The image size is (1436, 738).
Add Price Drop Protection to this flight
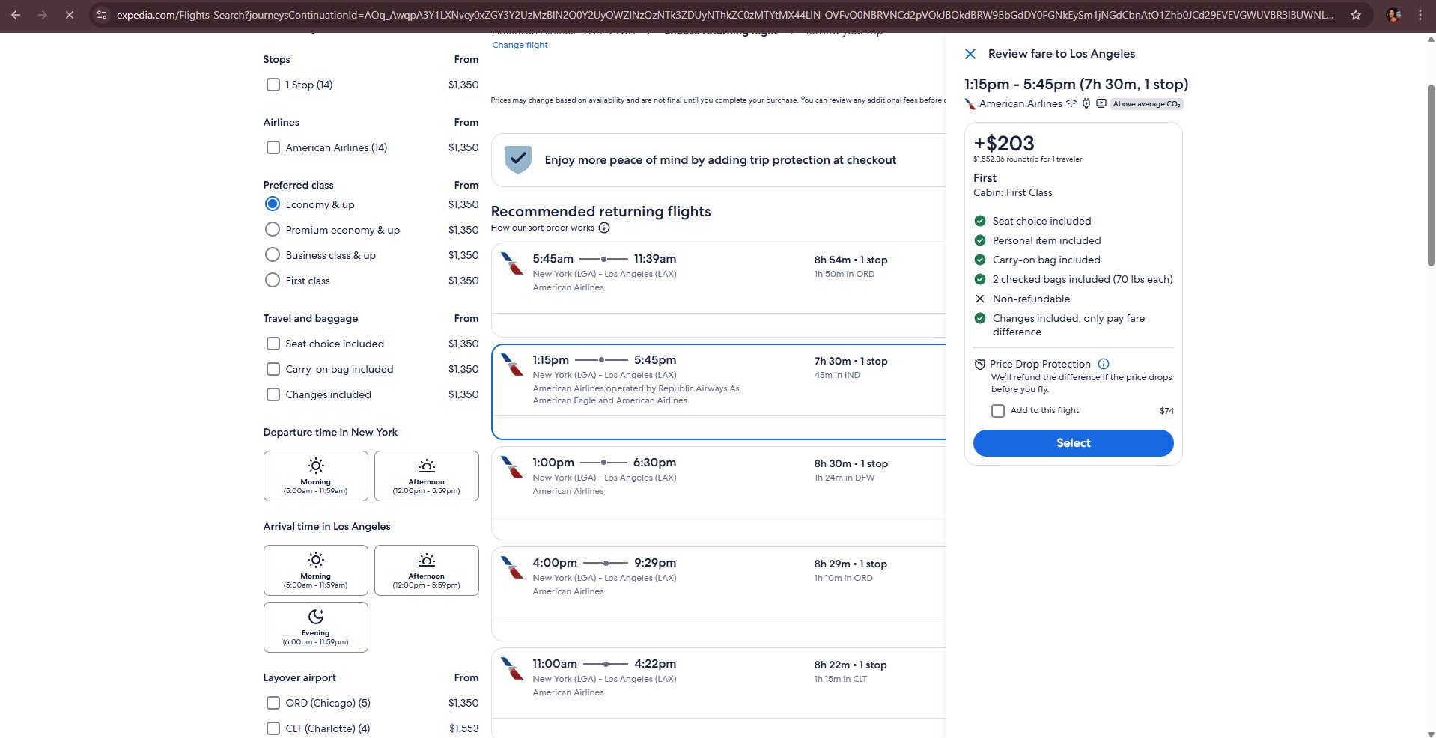click(x=997, y=411)
